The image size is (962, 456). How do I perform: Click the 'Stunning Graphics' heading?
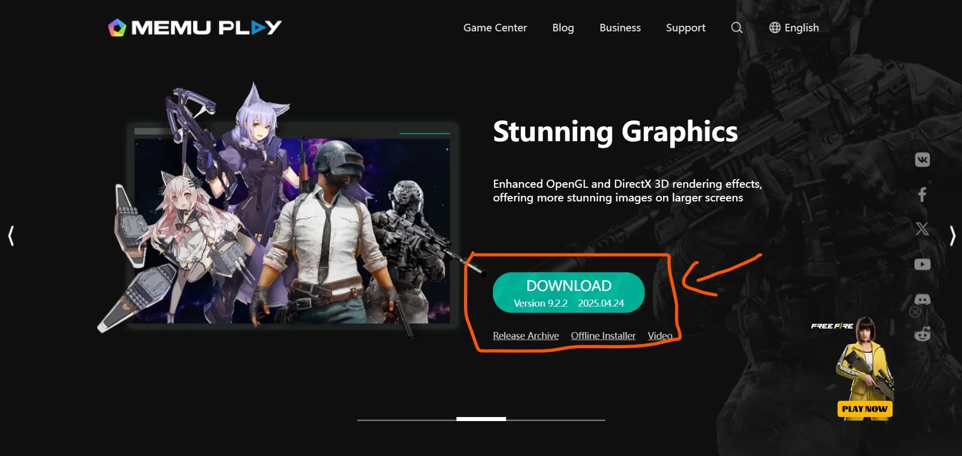coord(615,132)
